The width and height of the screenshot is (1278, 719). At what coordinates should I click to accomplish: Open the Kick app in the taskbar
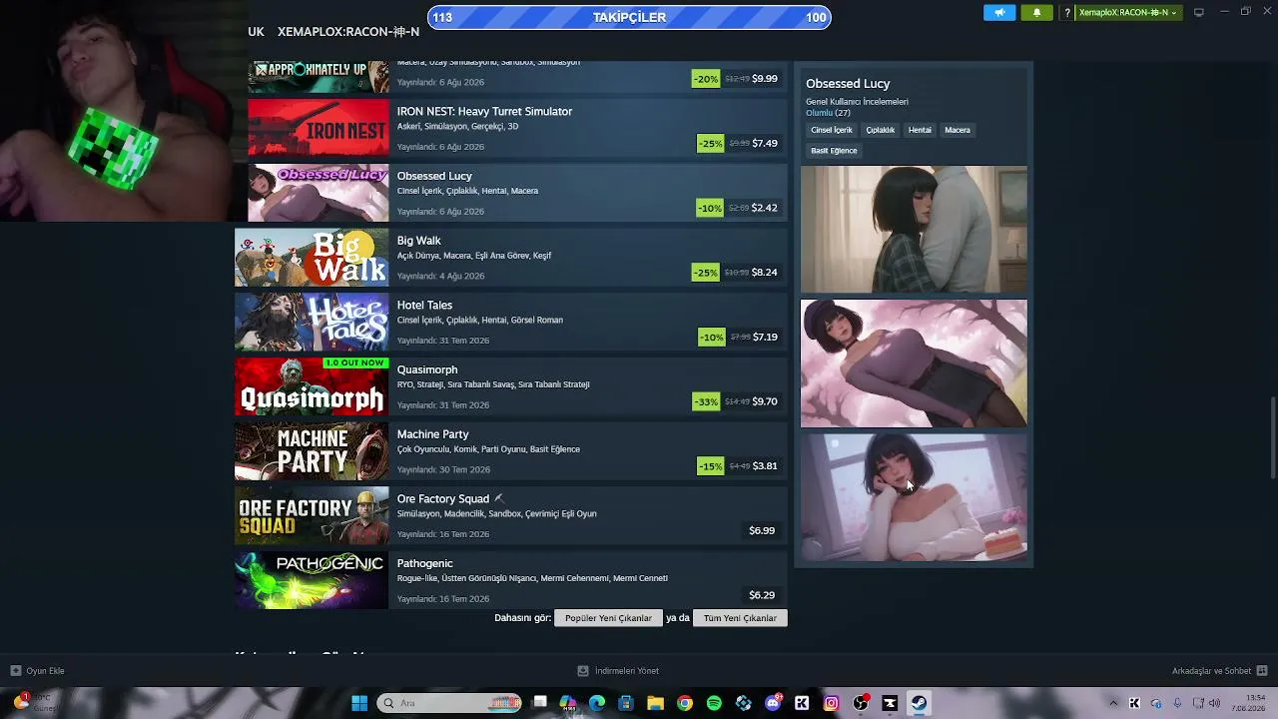pyautogui.click(x=802, y=703)
